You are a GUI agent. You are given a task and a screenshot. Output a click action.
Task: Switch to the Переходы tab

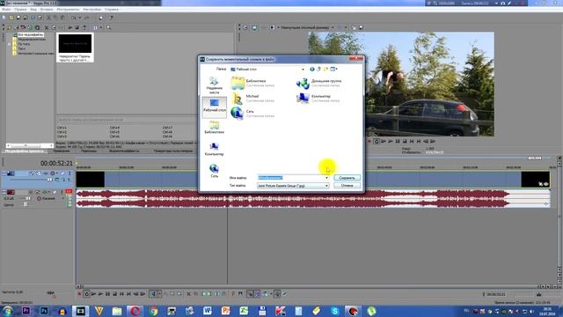click(x=88, y=151)
